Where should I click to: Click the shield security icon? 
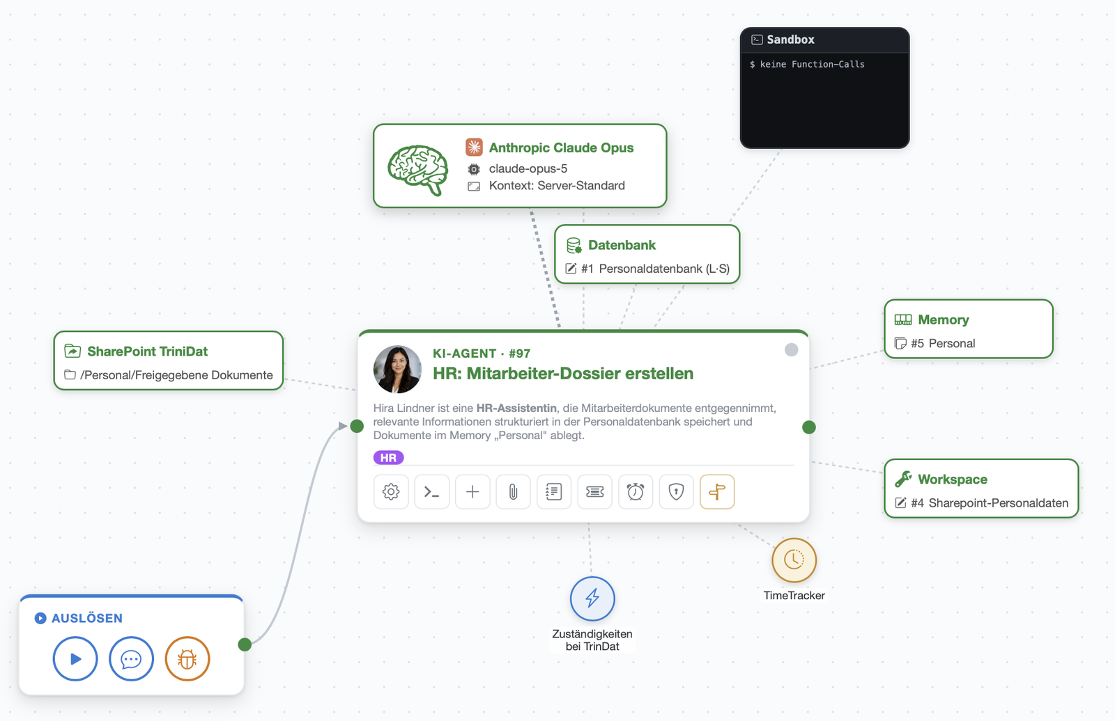[x=676, y=492]
